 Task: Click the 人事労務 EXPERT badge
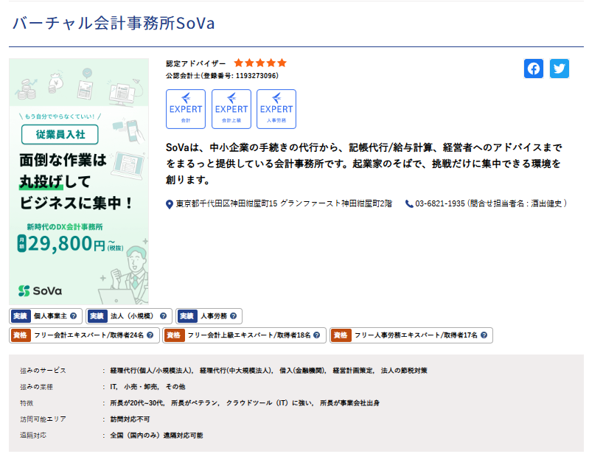tap(276, 109)
